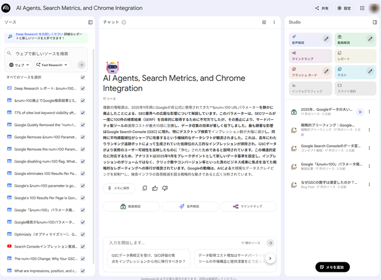Click 動画解説 chip below the summary
The width and height of the screenshot is (381, 280).
click(131, 206)
